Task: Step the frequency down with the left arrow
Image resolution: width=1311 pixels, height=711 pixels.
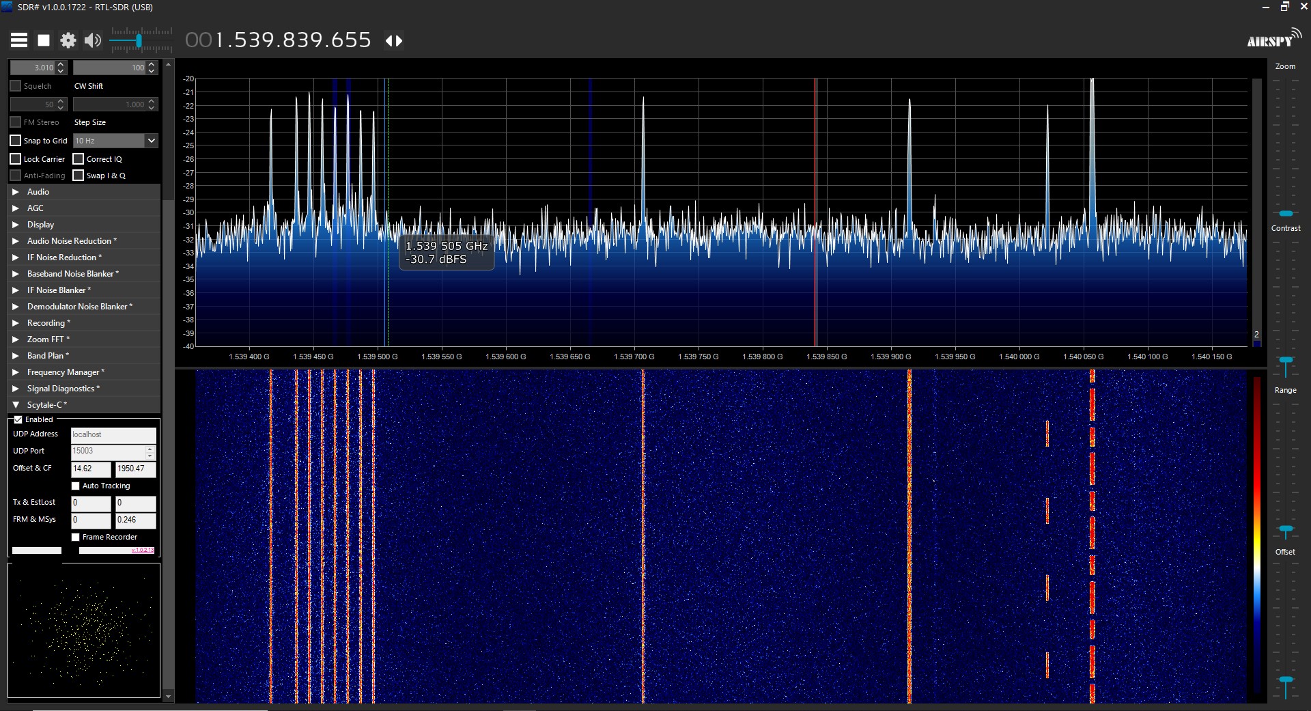Action: pos(389,40)
